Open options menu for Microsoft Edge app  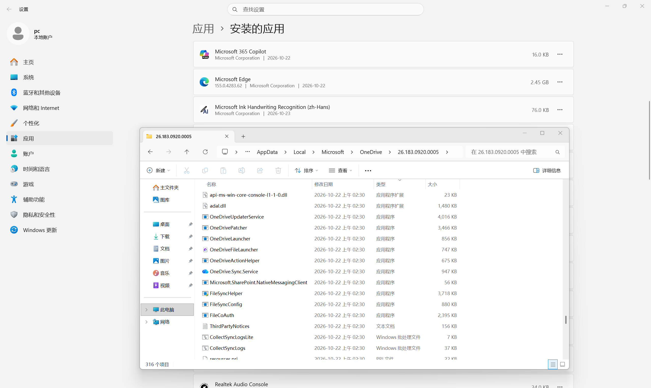tap(560, 82)
